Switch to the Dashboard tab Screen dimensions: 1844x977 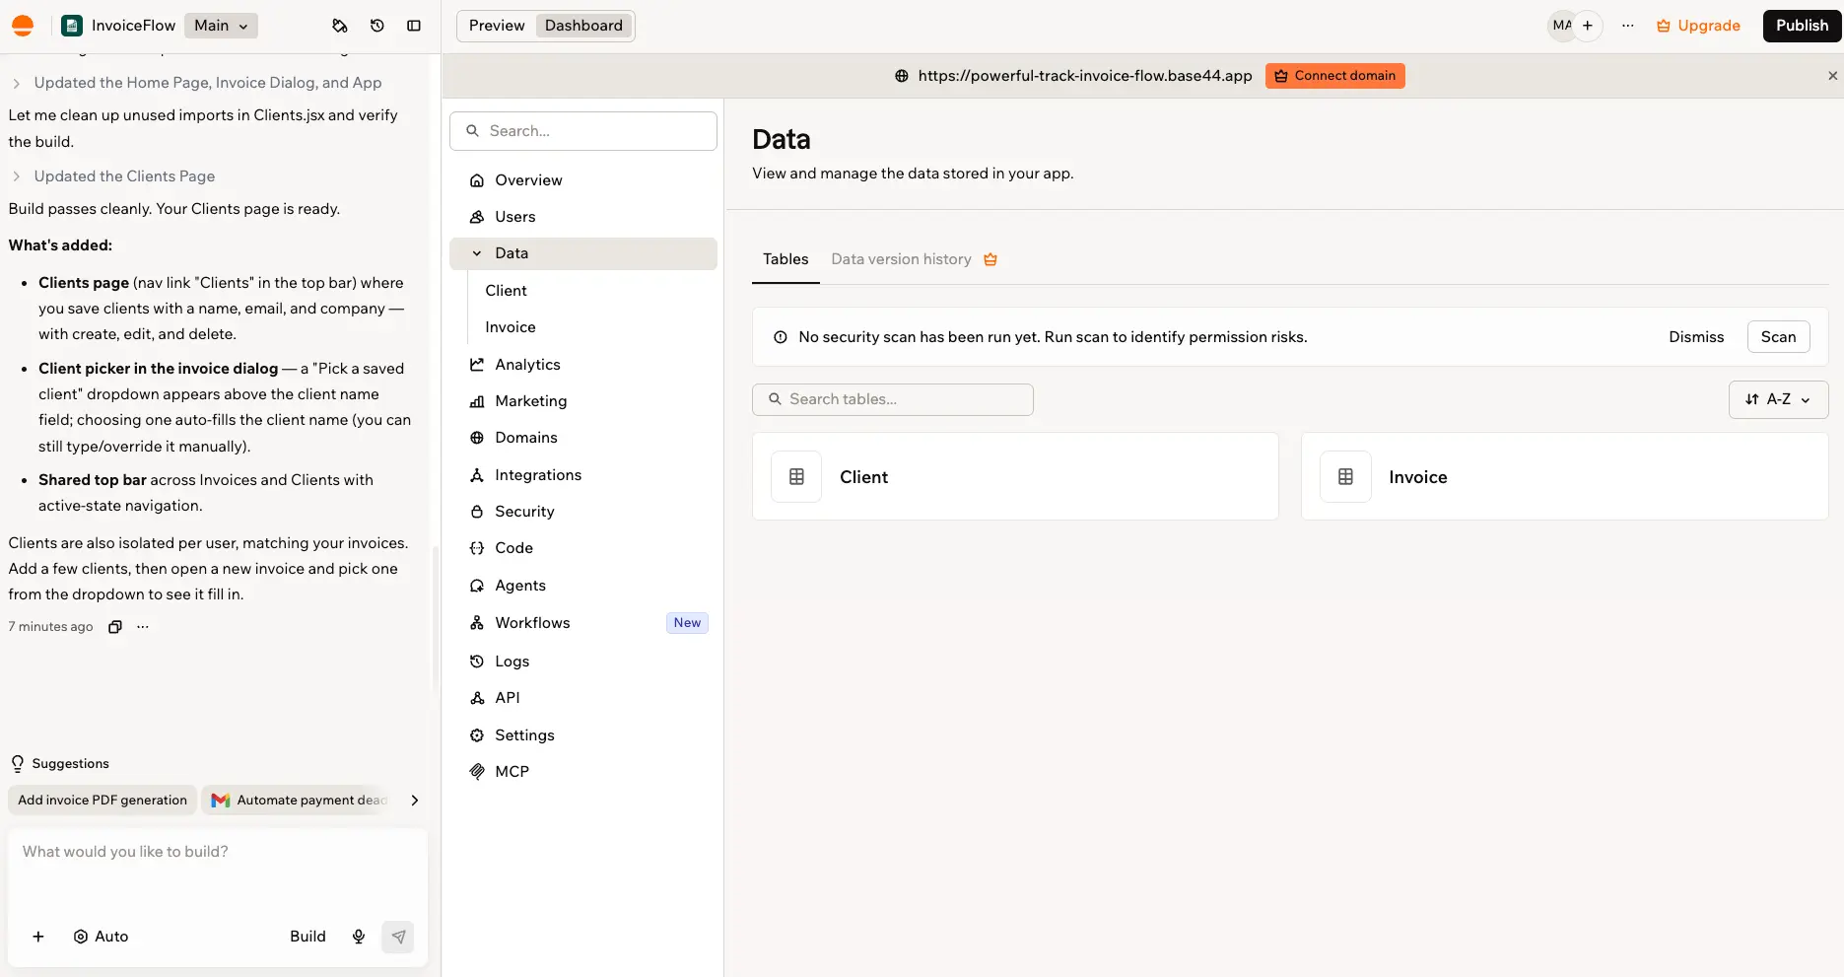tap(583, 26)
